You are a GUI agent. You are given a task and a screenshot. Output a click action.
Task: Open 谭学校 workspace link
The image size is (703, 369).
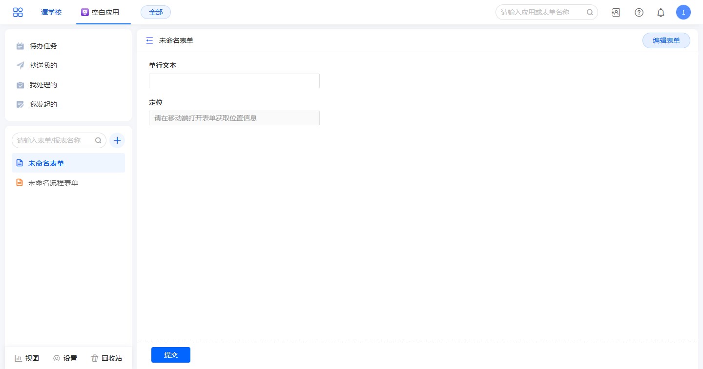point(51,12)
